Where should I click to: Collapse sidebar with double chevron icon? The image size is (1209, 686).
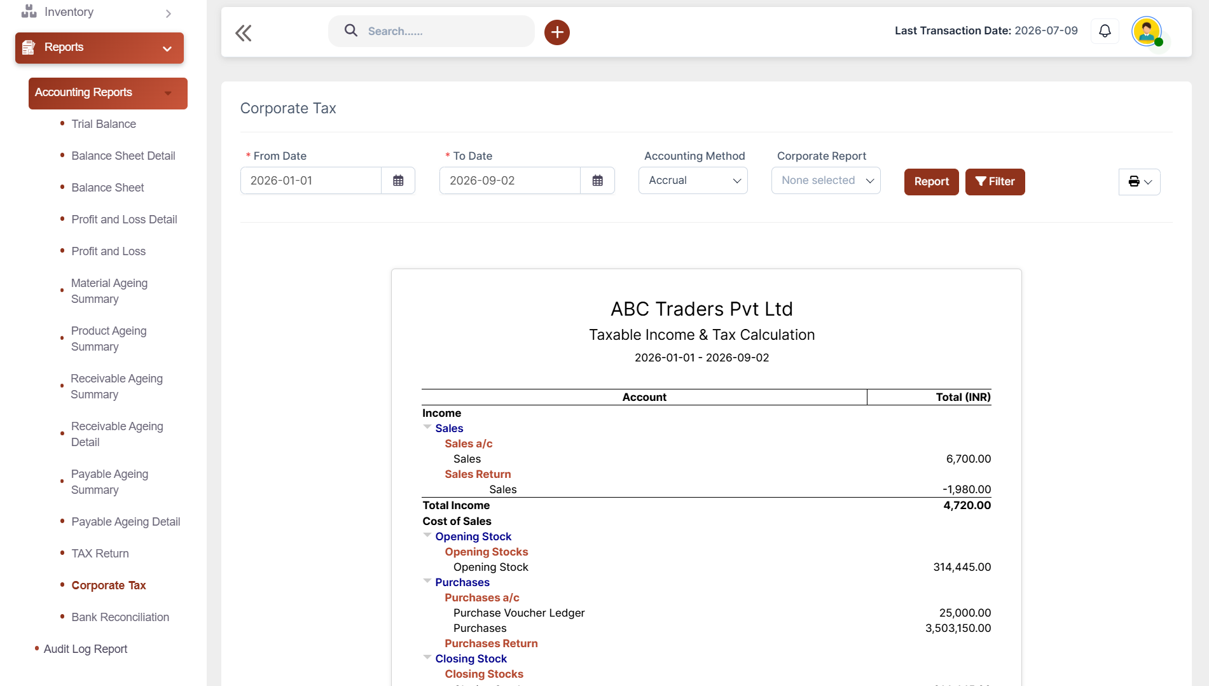244,32
